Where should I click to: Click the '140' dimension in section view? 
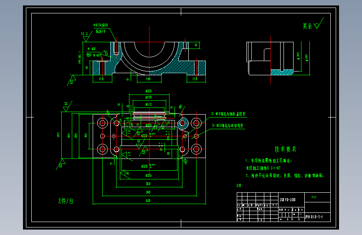pyautogui.click(x=148, y=79)
